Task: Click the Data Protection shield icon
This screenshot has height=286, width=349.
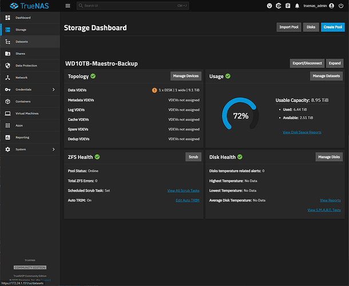Action: pyautogui.click(x=8, y=65)
